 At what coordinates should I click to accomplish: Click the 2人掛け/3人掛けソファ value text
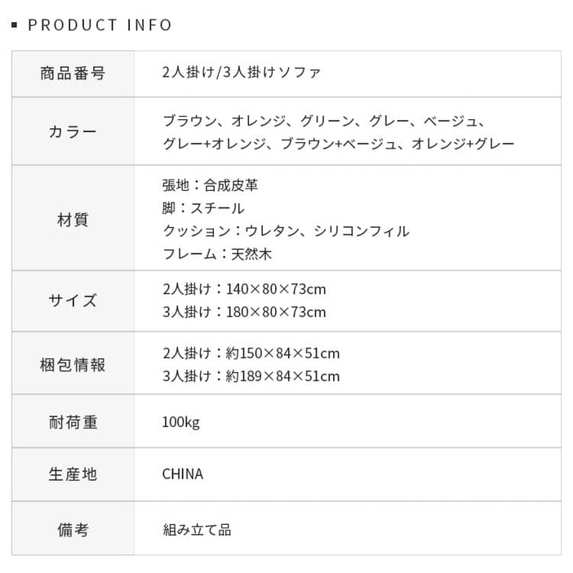pos(242,73)
